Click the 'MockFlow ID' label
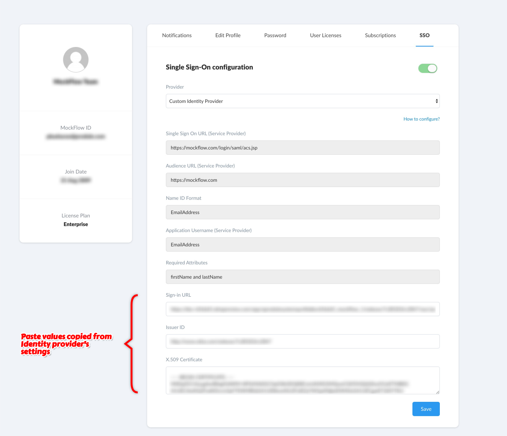The image size is (507, 436). point(76,128)
